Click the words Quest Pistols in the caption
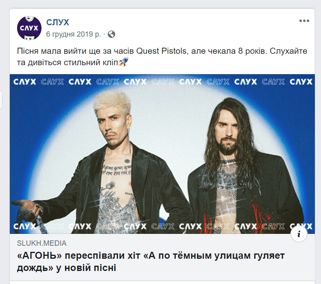 tap(162, 51)
